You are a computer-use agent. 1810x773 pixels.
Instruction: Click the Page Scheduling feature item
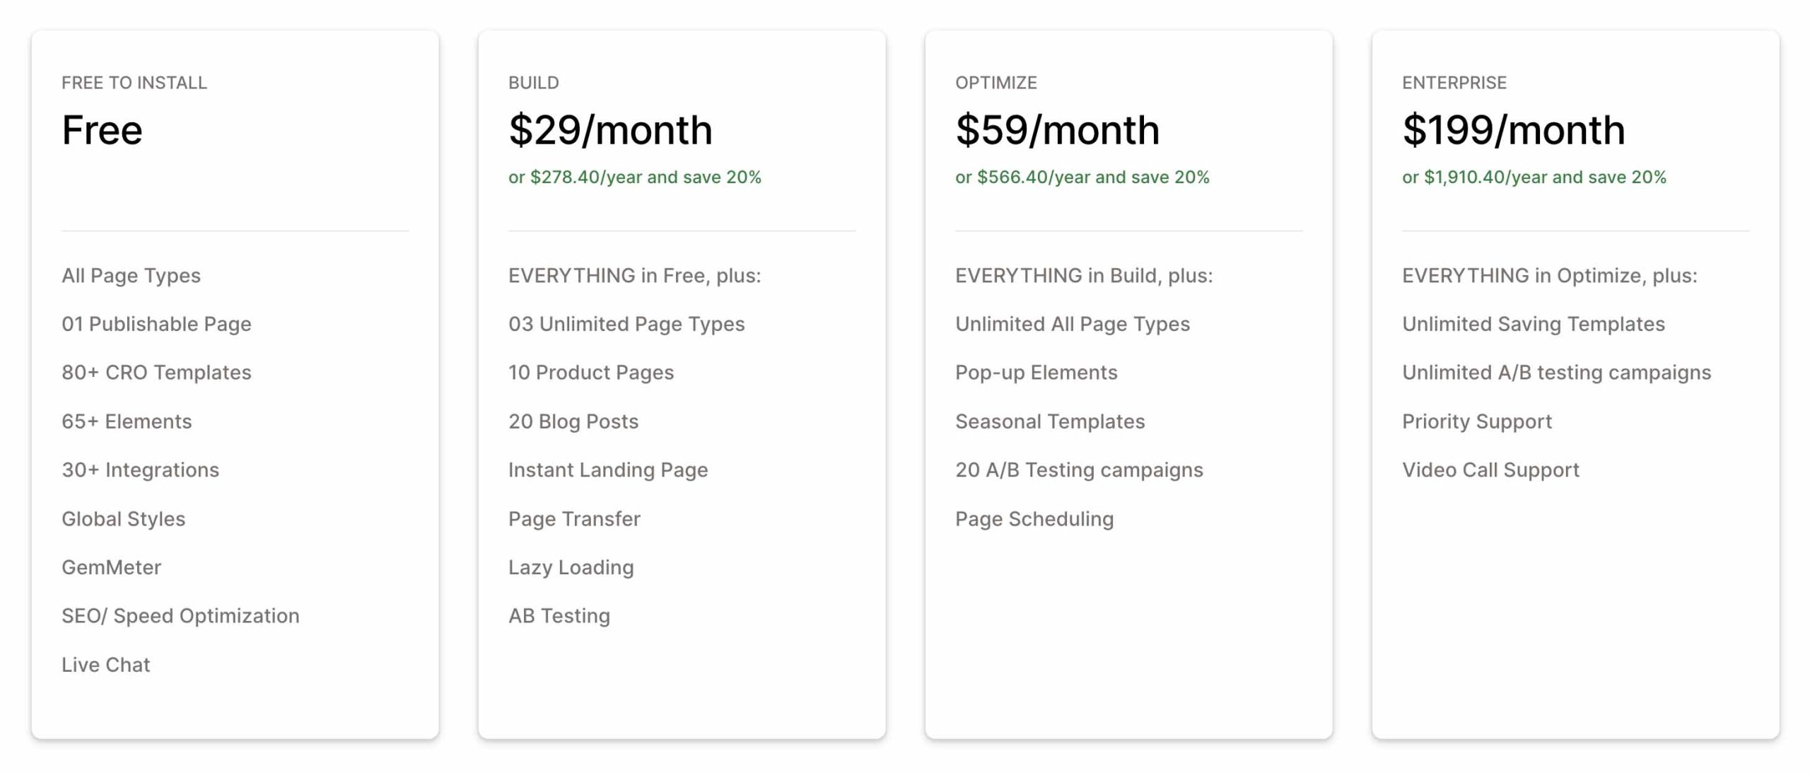tap(1034, 519)
